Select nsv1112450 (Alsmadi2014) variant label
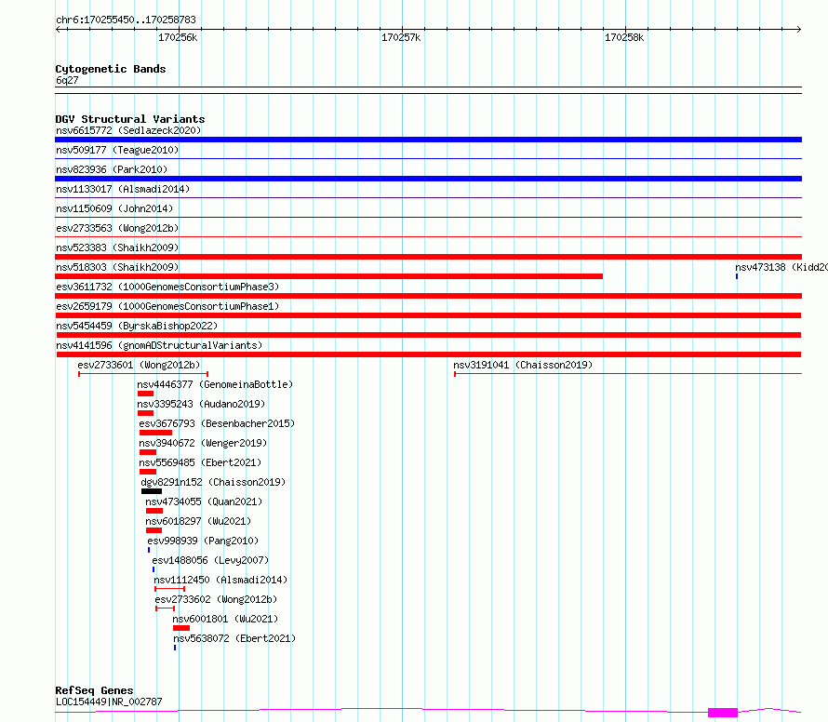The image size is (828, 722). [220, 580]
